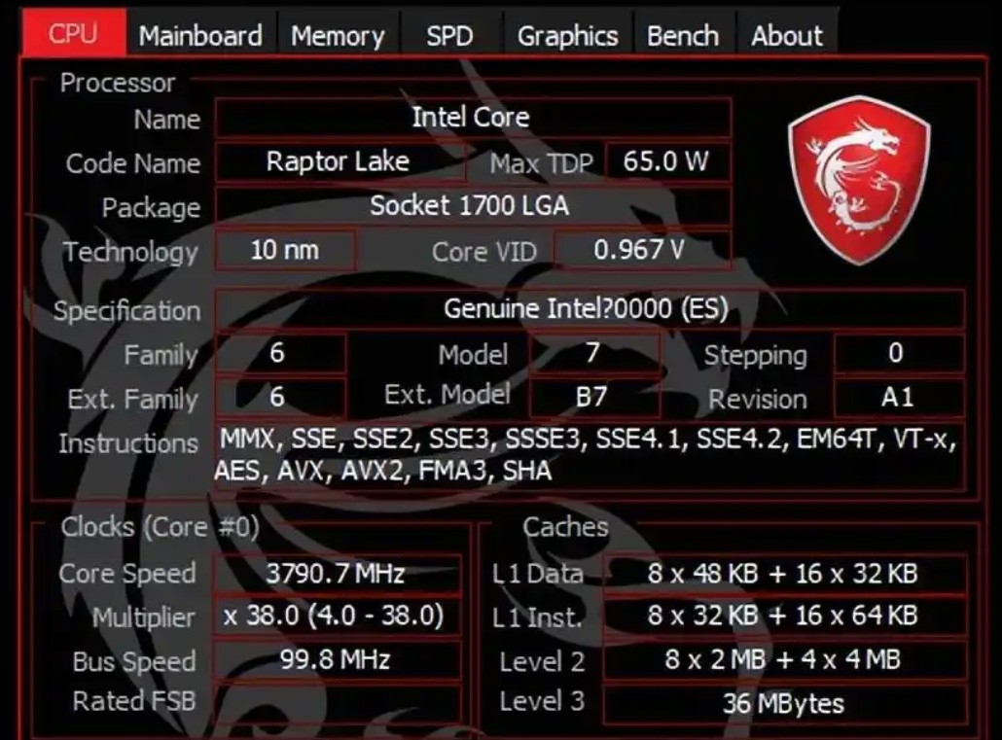Select the CPU tab

[74, 33]
